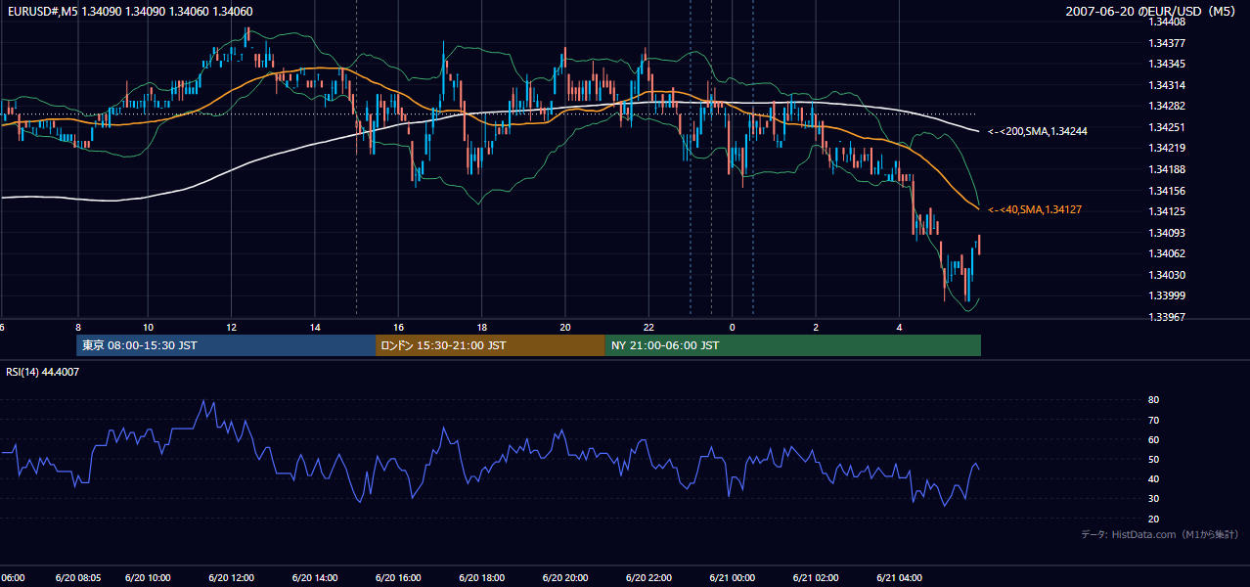Click the RSI(14) 44.4007 indicator label

43,372
